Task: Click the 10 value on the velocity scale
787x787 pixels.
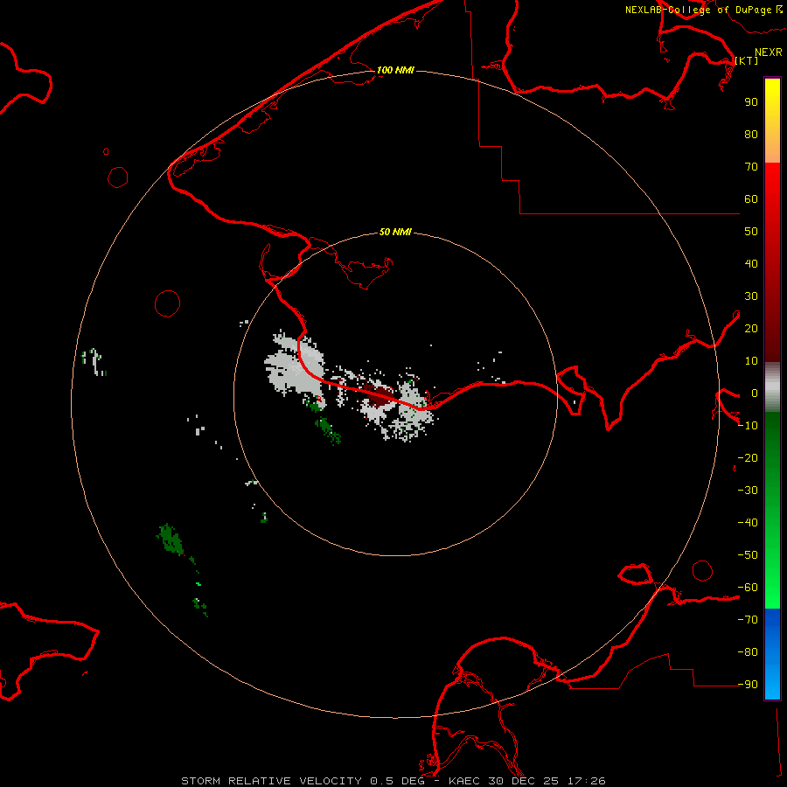Action: (751, 361)
